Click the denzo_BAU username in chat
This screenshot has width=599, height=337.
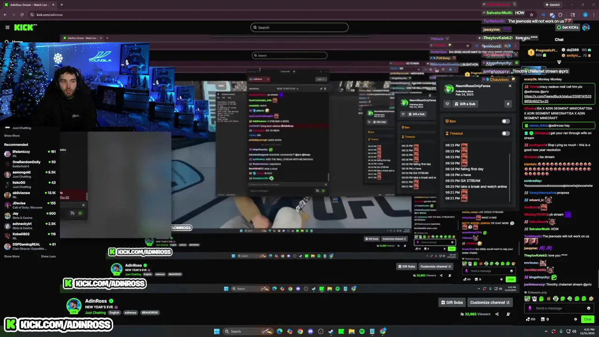pyautogui.click(x=538, y=126)
